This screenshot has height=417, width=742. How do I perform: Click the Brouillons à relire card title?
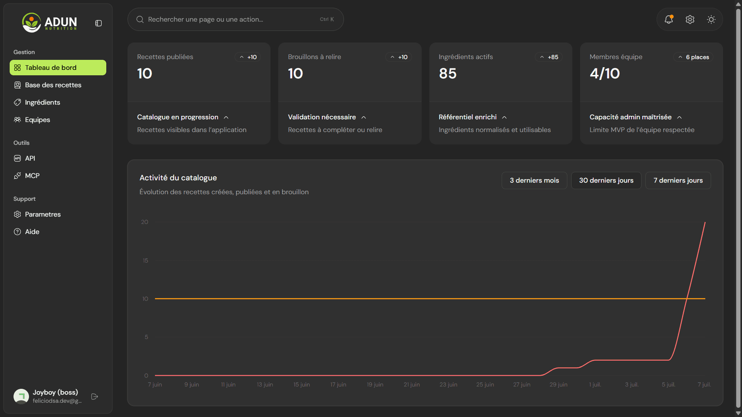click(x=314, y=57)
